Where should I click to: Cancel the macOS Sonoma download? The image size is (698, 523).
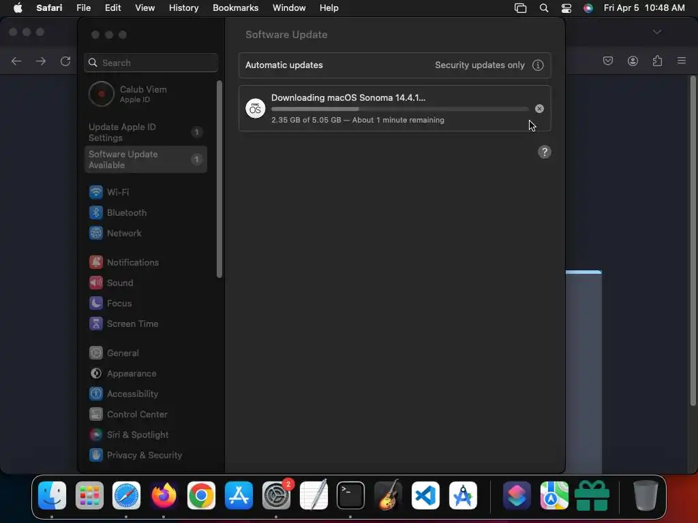[x=539, y=108]
